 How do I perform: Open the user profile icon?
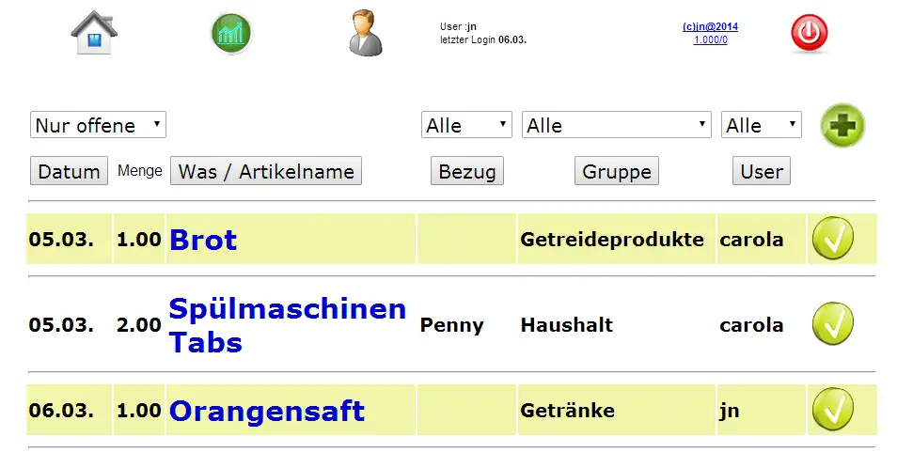pyautogui.click(x=366, y=33)
